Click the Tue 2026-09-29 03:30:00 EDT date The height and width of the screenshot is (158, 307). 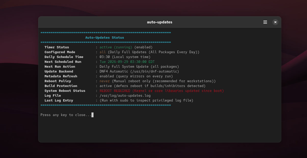127,62
